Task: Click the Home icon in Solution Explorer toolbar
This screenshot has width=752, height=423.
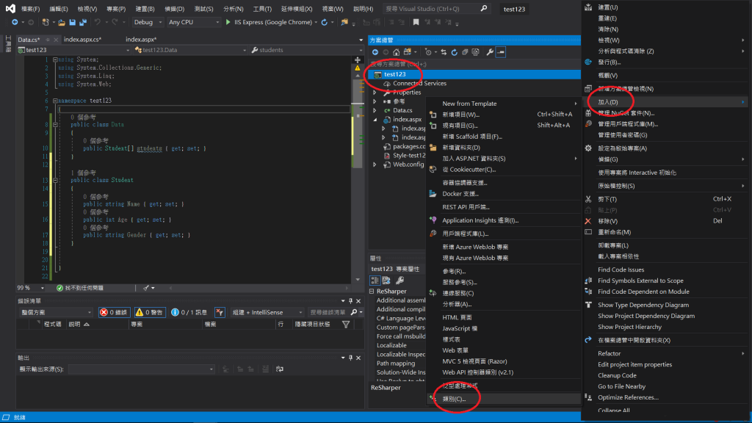Action: 396,52
